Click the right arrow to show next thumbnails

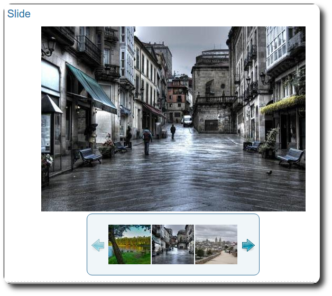[248, 245]
